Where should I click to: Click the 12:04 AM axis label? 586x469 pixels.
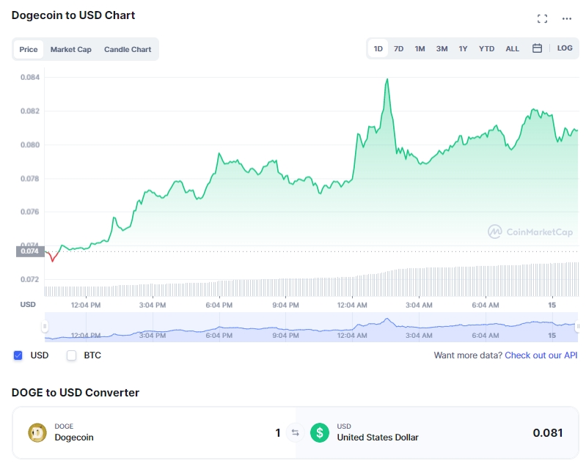point(352,305)
